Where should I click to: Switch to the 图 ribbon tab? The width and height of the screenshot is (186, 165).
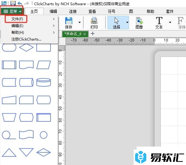pos(131,11)
